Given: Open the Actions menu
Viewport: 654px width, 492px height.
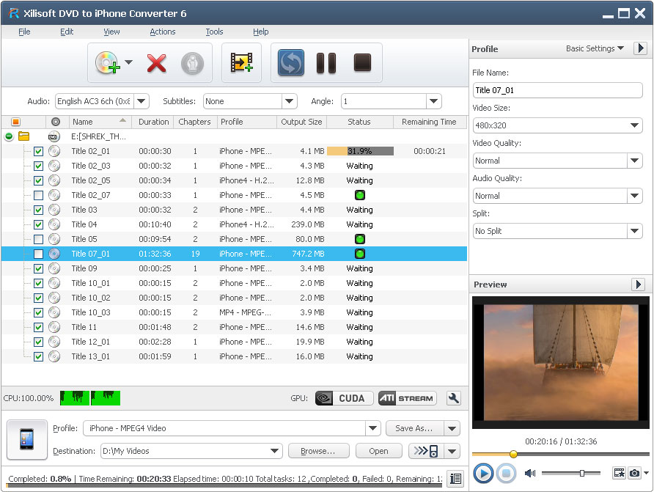Looking at the screenshot, I should pyautogui.click(x=162, y=32).
